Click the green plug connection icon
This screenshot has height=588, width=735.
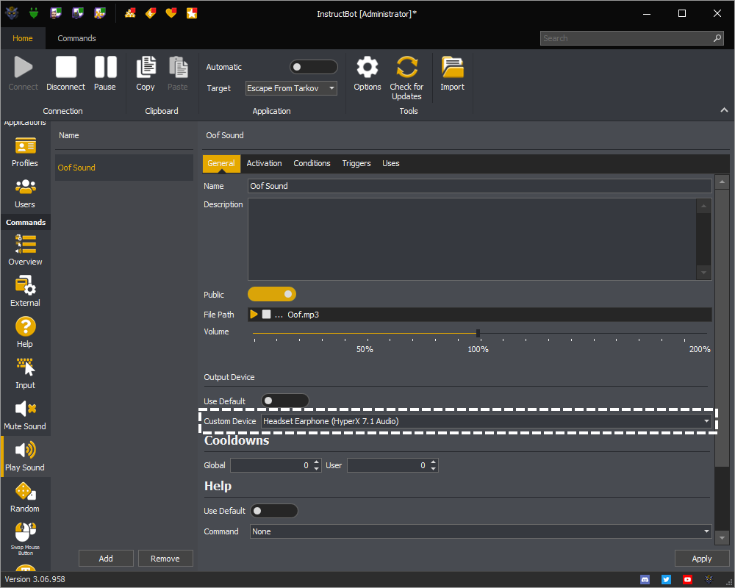[34, 13]
